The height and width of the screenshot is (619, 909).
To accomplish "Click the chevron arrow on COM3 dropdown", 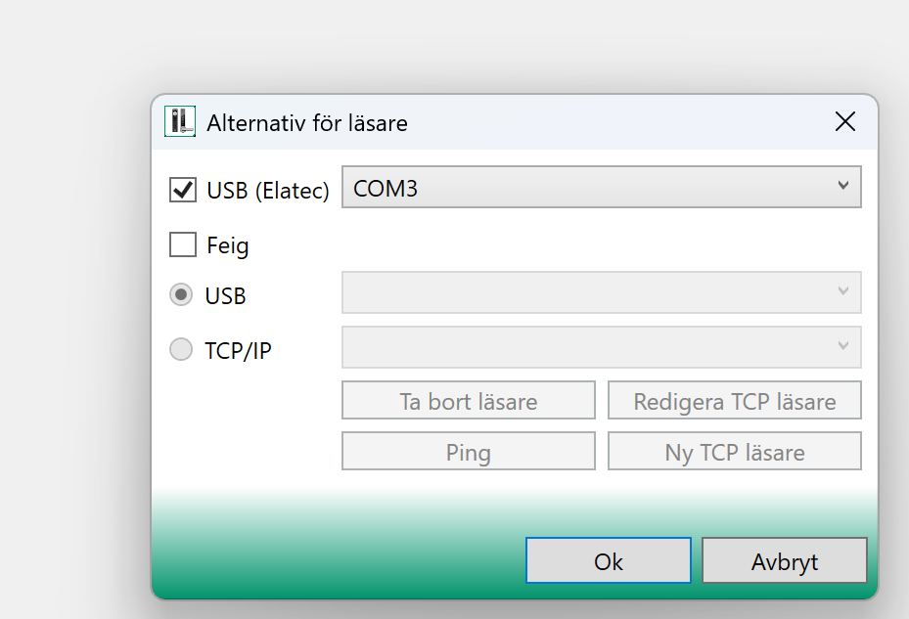I will pyautogui.click(x=843, y=187).
